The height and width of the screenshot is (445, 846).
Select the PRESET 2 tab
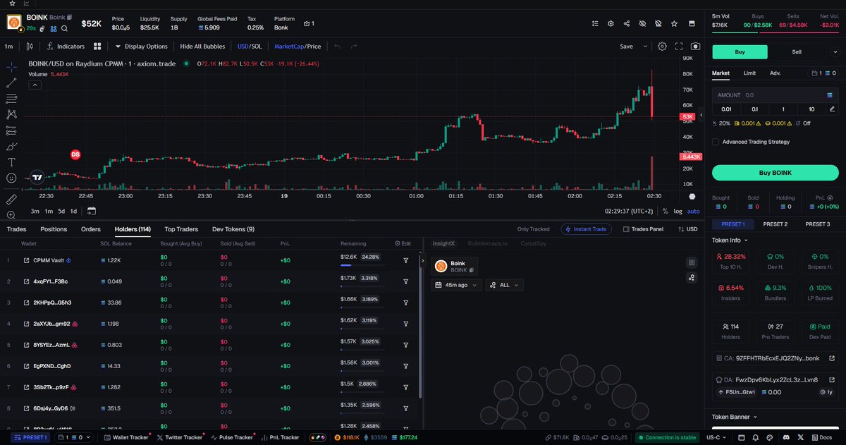[775, 224]
